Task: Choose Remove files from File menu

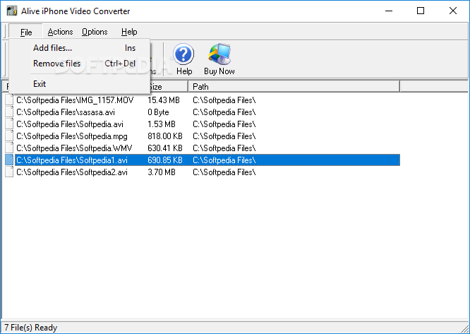Action: click(x=80, y=64)
